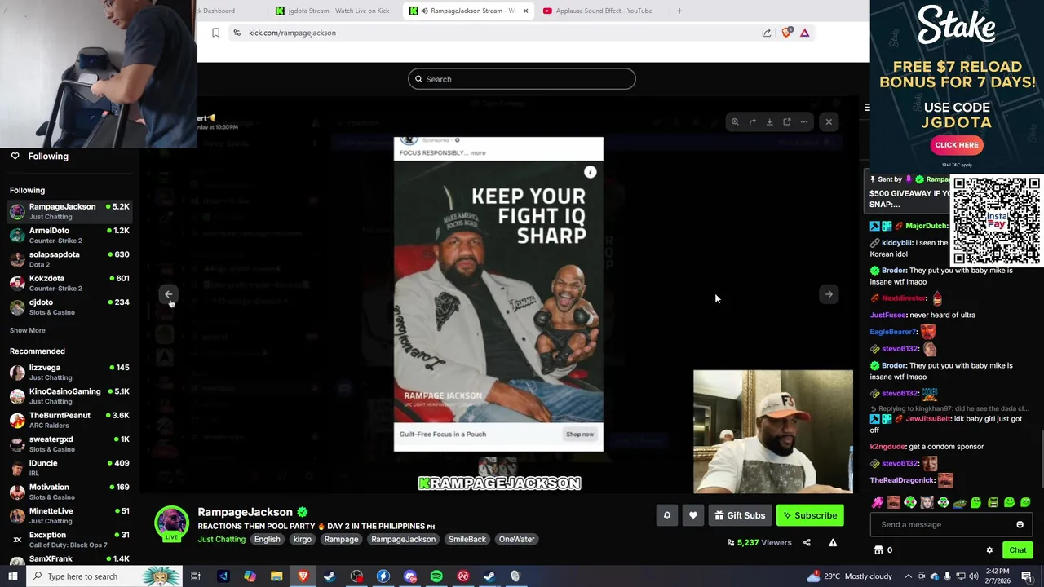1044x587 pixels.
Task: Click Stake ad CLICK HERE button
Action: tap(957, 145)
